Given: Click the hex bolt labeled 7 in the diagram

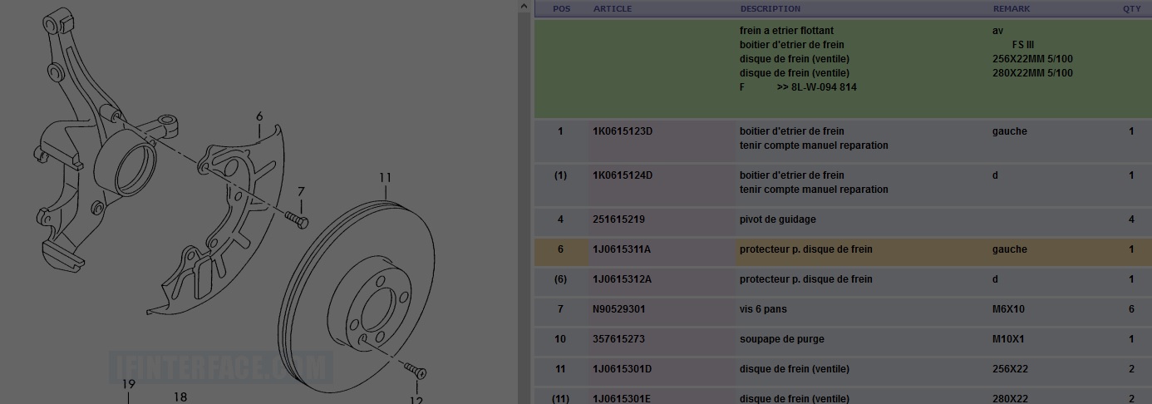Looking at the screenshot, I should coord(297,220).
